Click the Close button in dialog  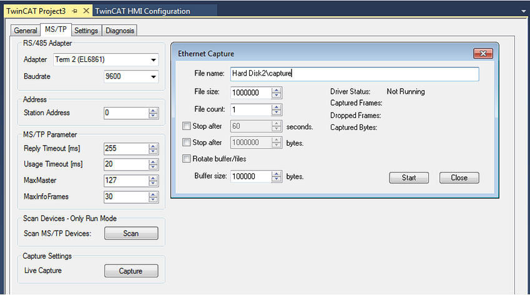pyautogui.click(x=459, y=177)
